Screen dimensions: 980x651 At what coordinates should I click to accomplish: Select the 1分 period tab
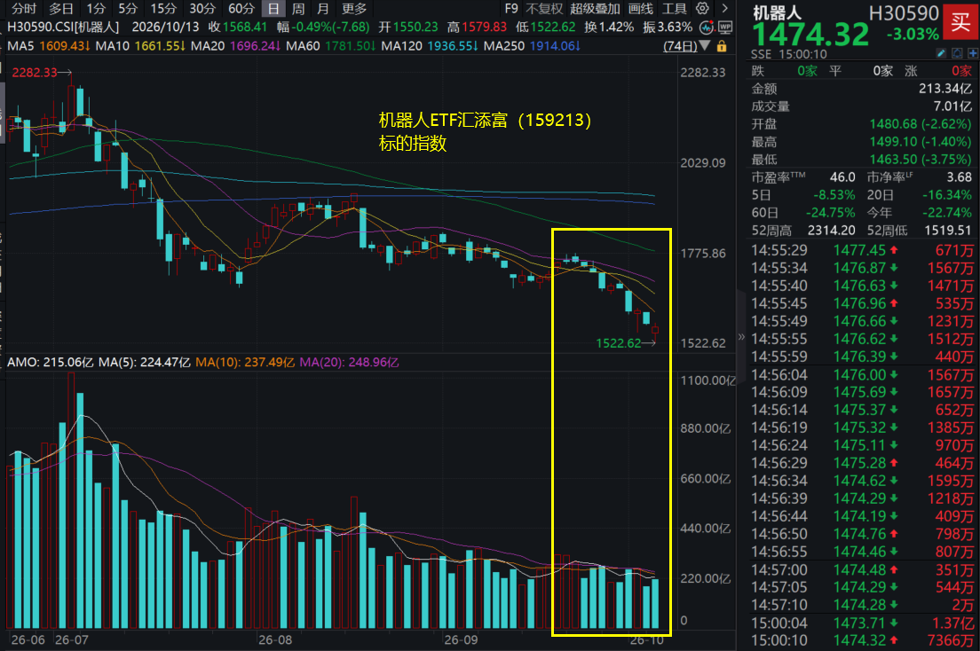96,9
